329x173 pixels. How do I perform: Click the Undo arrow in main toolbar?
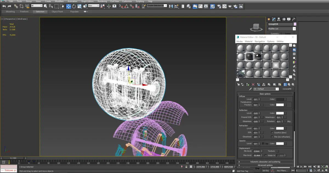click(x=4, y=6)
